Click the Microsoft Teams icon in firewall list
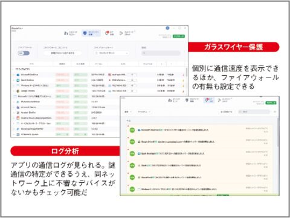Viewport: 290px width, 218px height. (18, 107)
